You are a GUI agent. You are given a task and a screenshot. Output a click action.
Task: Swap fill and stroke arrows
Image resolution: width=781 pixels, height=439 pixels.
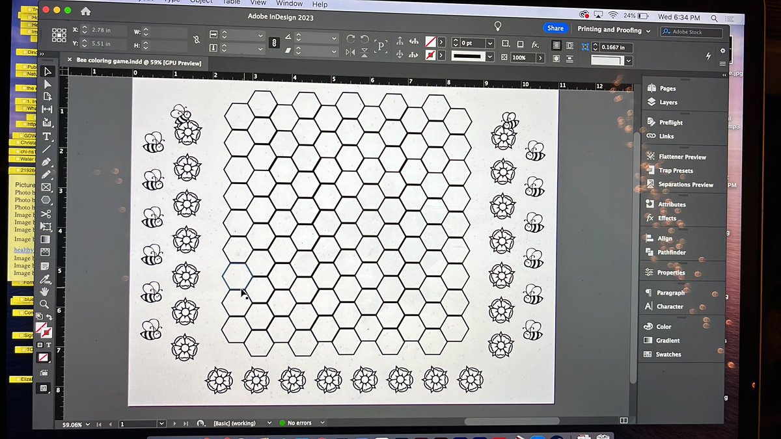[49, 318]
